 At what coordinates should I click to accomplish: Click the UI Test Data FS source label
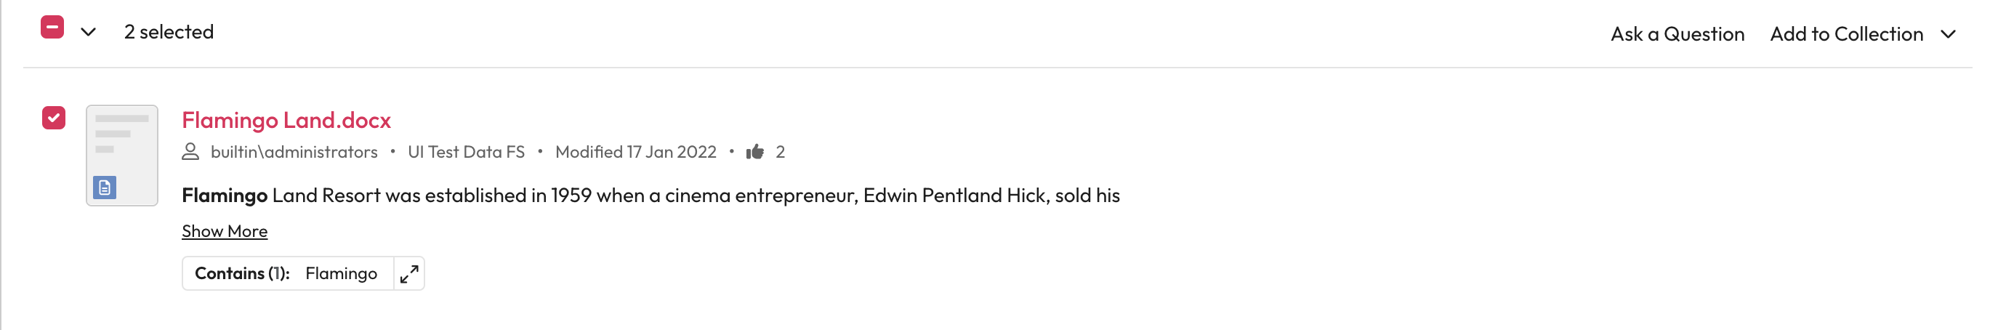click(466, 152)
